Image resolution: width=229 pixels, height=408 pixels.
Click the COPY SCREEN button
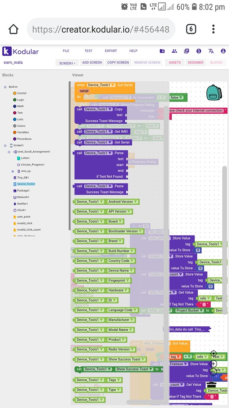click(x=118, y=63)
